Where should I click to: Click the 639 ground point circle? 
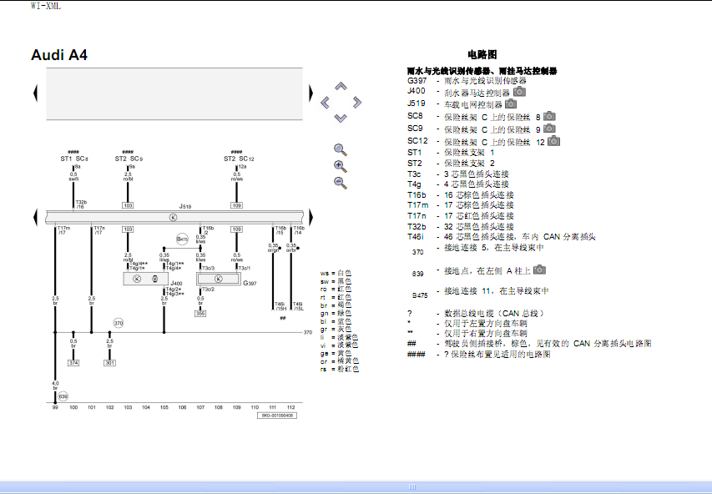pos(63,396)
